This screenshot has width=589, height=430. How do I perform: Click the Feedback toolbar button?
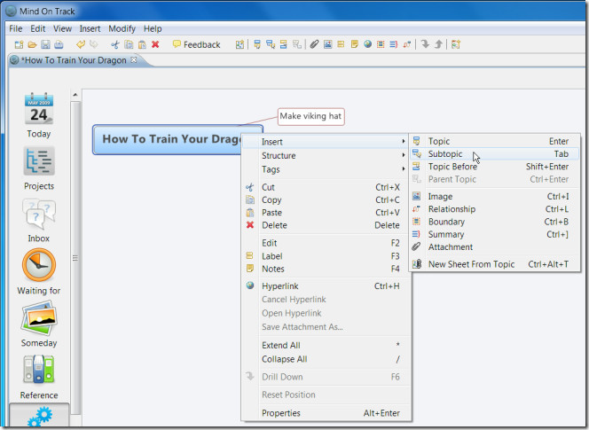click(196, 44)
